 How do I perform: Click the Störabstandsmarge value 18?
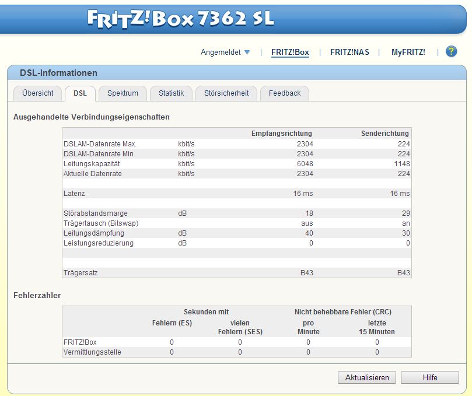click(309, 213)
